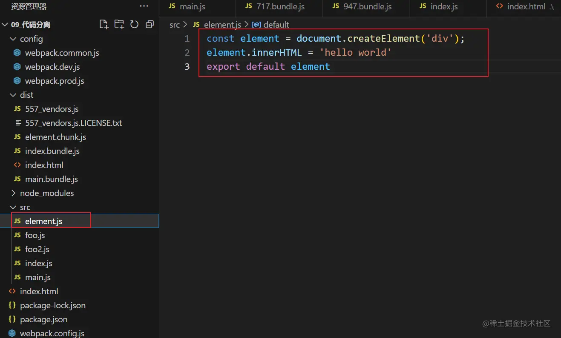Select element.js in the breadcrumb

tap(222, 25)
